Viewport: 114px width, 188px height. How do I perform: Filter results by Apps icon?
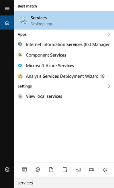coord(24,170)
